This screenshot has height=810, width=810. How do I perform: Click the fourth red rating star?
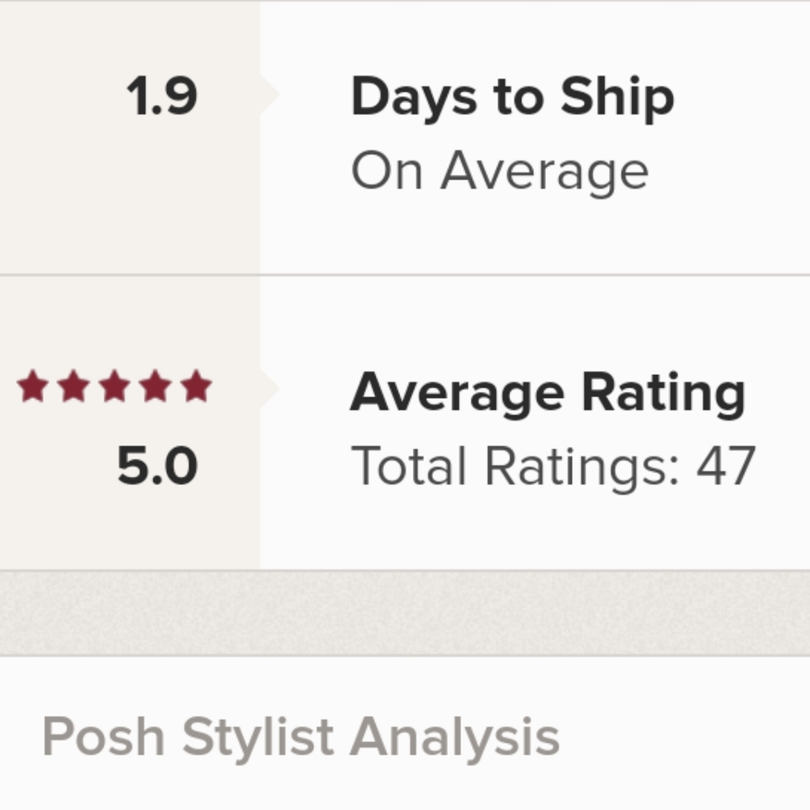155,386
